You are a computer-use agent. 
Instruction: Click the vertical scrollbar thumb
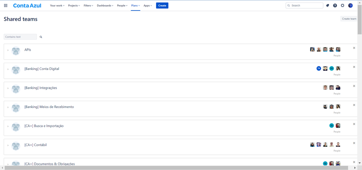[360, 19]
